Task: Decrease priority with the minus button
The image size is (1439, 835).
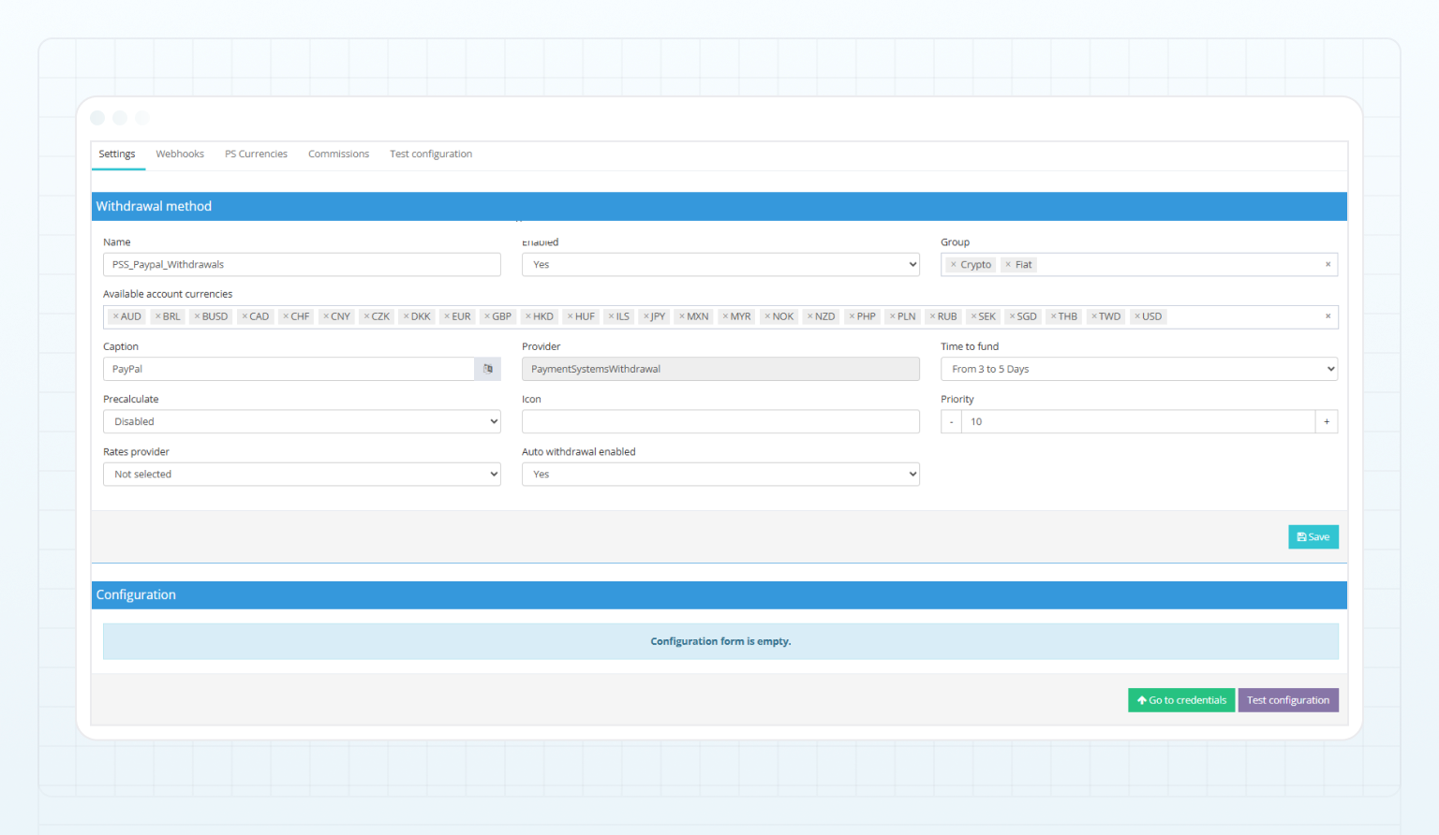Action: coord(951,421)
